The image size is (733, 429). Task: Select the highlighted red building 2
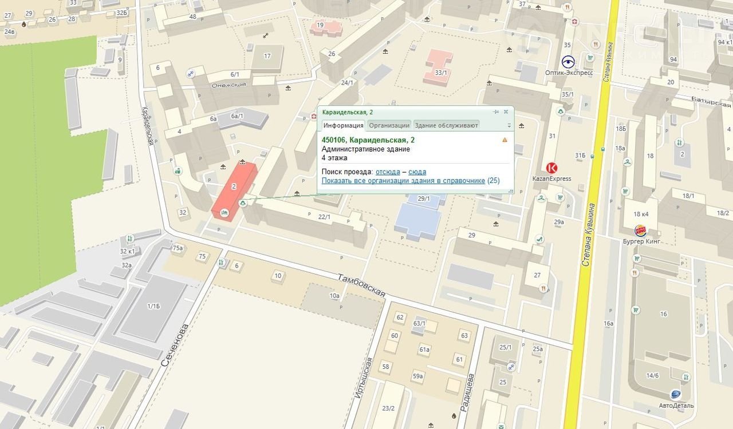coord(234,190)
